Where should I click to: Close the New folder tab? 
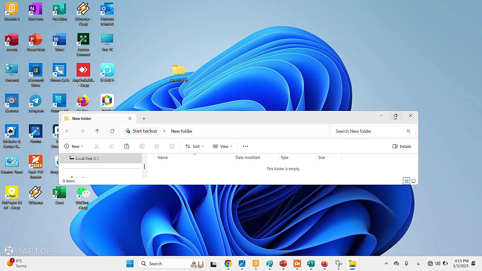tap(130, 118)
